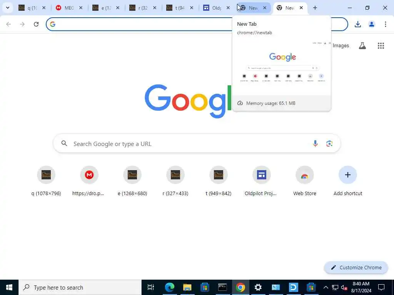Open the Web Store shortcut
This screenshot has height=295, width=394.
click(305, 181)
